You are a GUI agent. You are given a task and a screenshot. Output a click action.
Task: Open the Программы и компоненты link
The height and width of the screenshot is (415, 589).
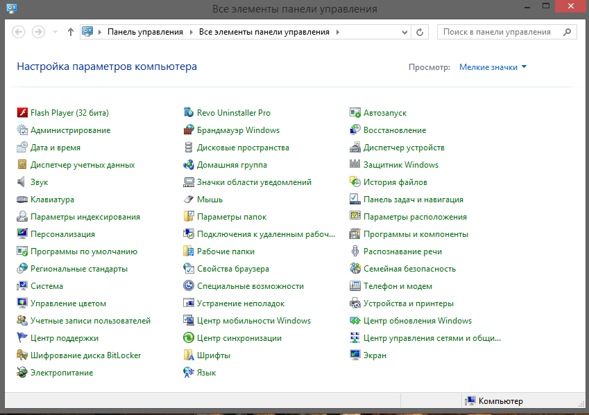point(416,234)
